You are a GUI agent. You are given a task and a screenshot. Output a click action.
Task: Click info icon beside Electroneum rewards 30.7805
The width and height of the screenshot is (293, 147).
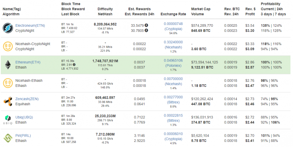pyautogui.click(x=146, y=30)
